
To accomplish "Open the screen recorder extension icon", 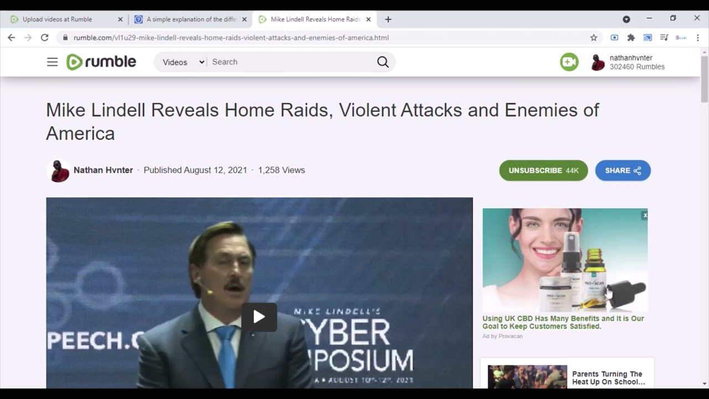I will (614, 38).
